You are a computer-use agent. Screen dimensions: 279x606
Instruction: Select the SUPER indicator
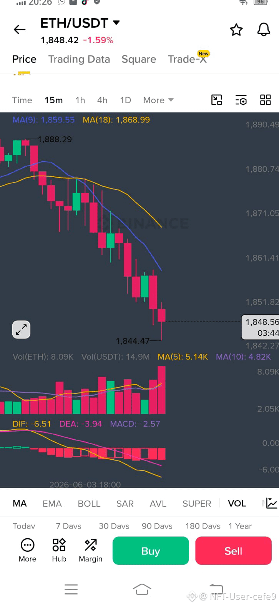(197, 504)
